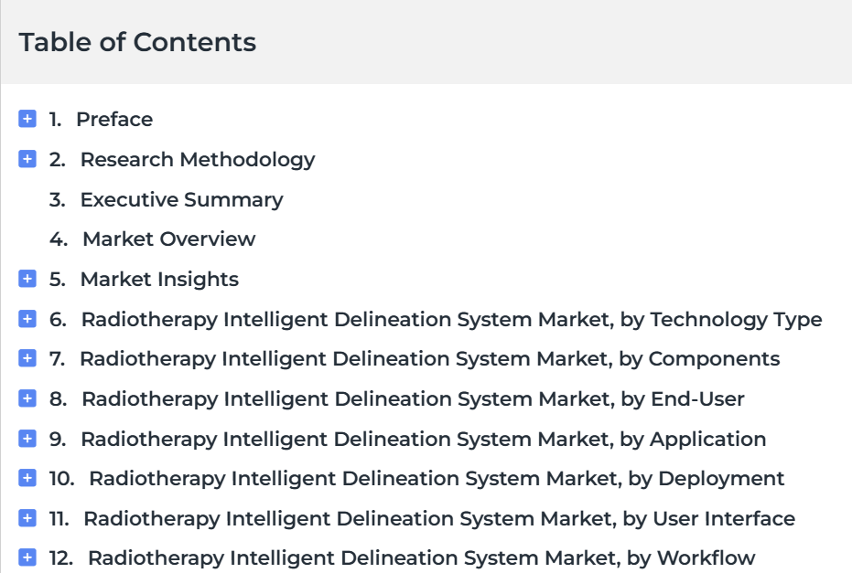The height and width of the screenshot is (573, 852).
Task: Click plus icon beside Technology Type section
Action: tap(27, 319)
